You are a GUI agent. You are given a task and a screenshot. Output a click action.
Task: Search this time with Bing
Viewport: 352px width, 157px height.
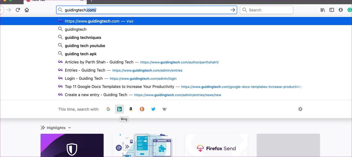[x=119, y=109]
